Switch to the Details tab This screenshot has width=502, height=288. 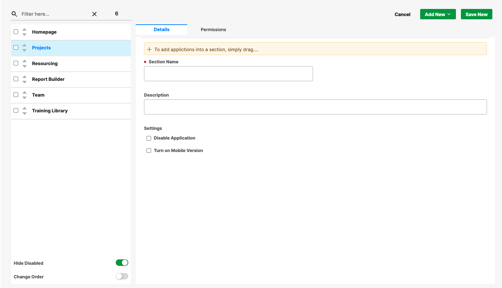coord(161,30)
